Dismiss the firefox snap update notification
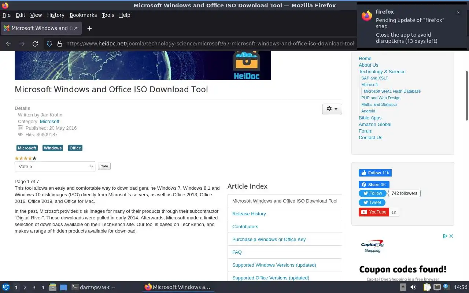 pos(458,12)
